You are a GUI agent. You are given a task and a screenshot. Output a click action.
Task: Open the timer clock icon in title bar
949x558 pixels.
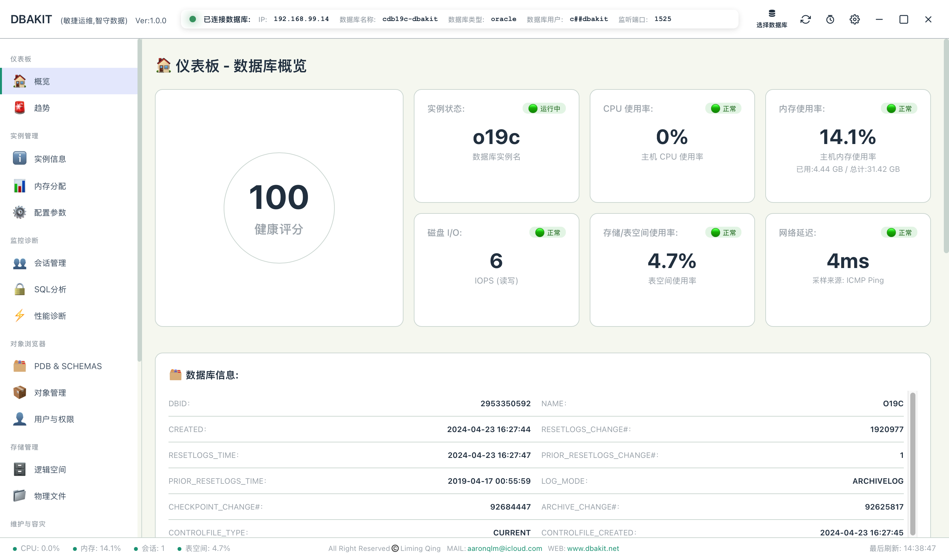tap(830, 19)
